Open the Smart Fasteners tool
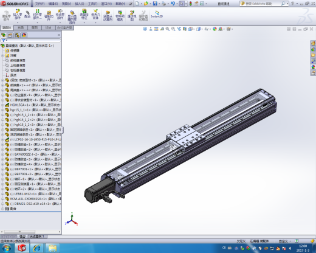This screenshot has width=316, height=253. pos(49,16)
